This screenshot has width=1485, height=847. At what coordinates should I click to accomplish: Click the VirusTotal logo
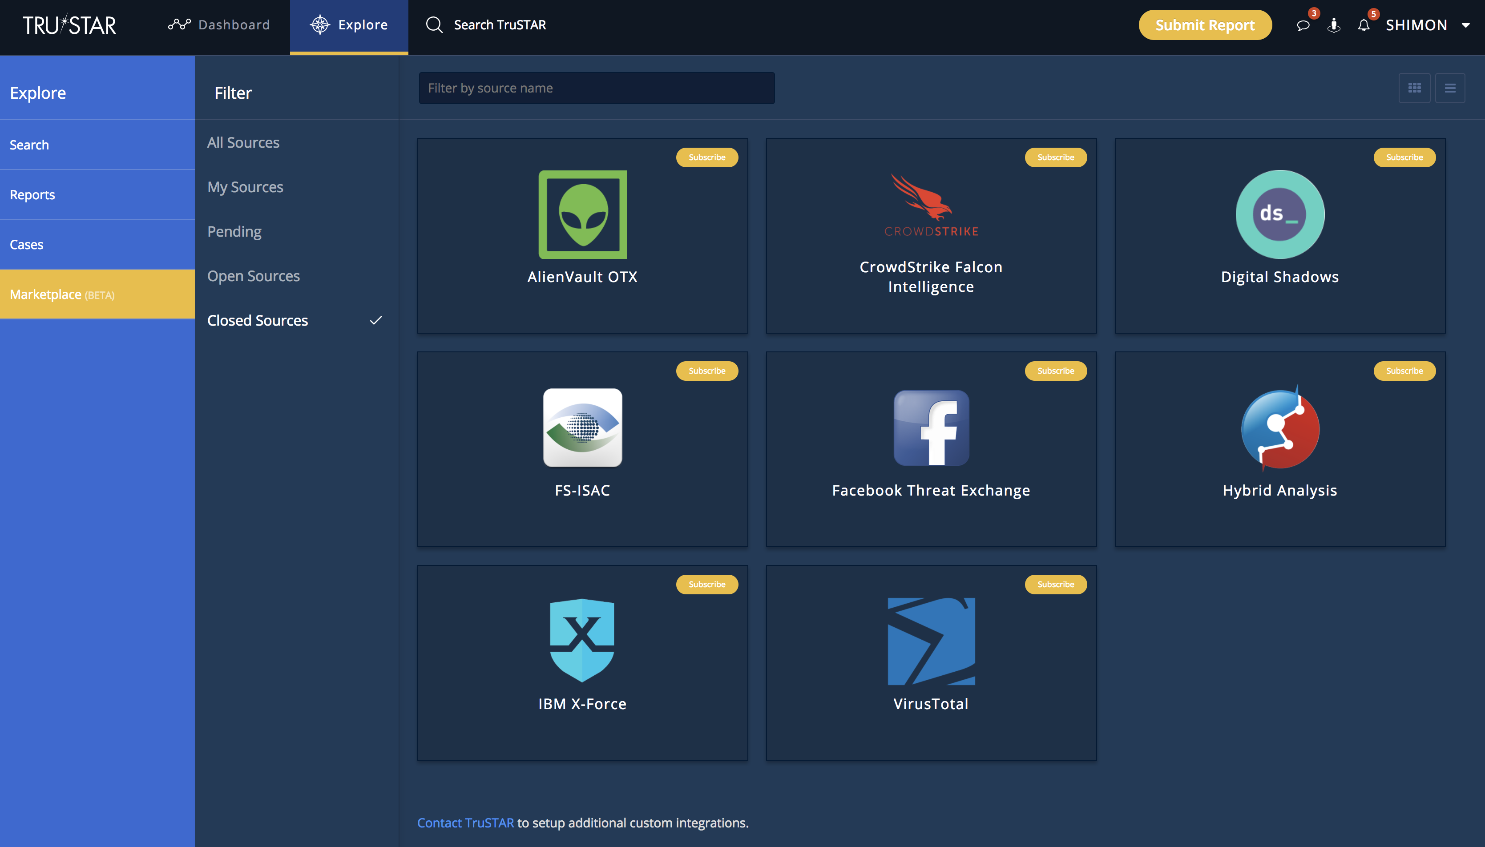tap(931, 641)
